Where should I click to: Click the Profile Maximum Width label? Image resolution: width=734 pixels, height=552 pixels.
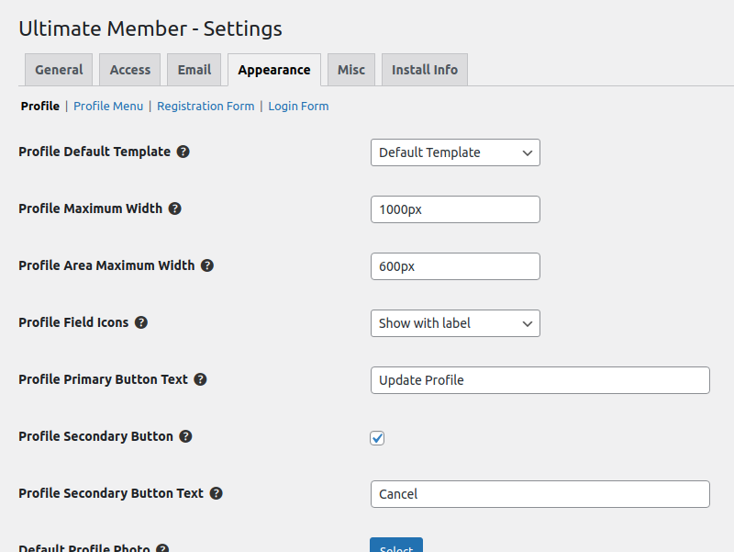coord(90,208)
